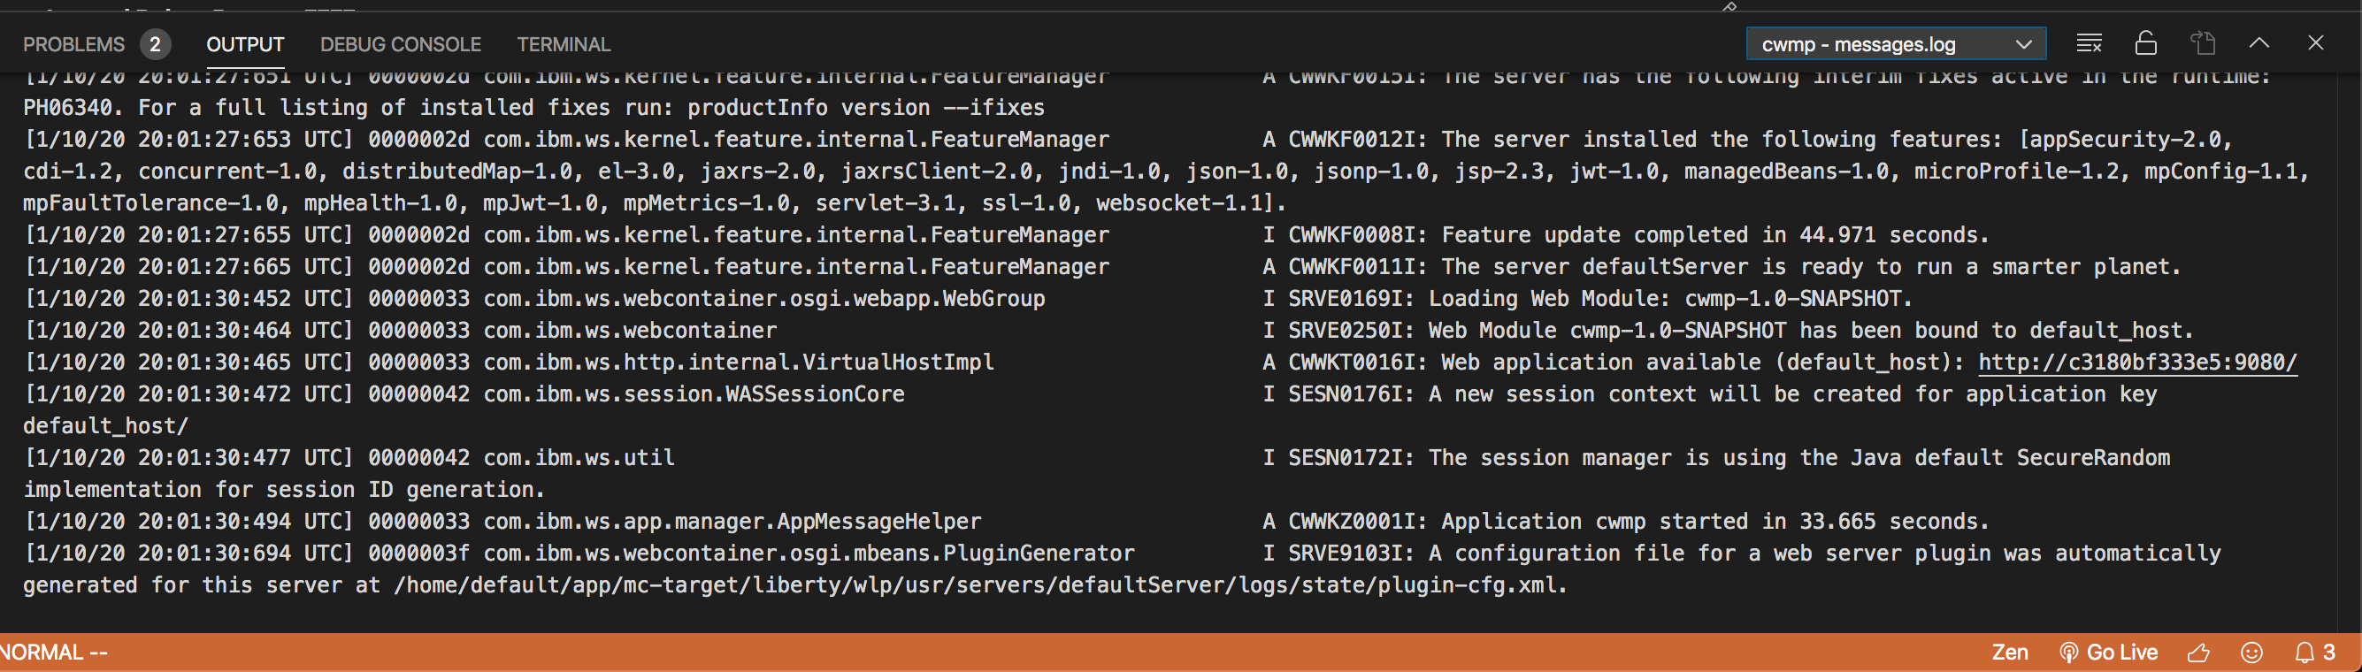Open notifications via the bell icon

pos(2304,652)
